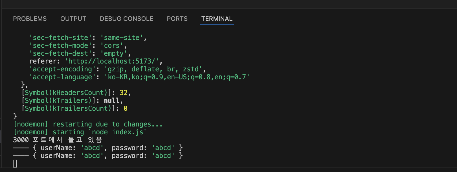Open the OUTPUT tab
Image resolution: width=457 pixels, height=172 pixels.
(x=73, y=19)
